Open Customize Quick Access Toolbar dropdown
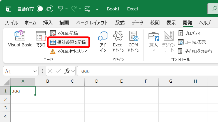 (97, 9)
